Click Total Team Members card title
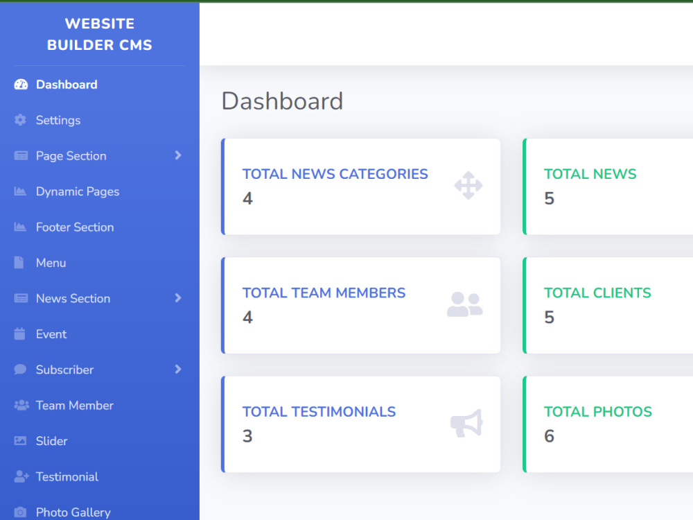This screenshot has width=693, height=520. [x=324, y=293]
